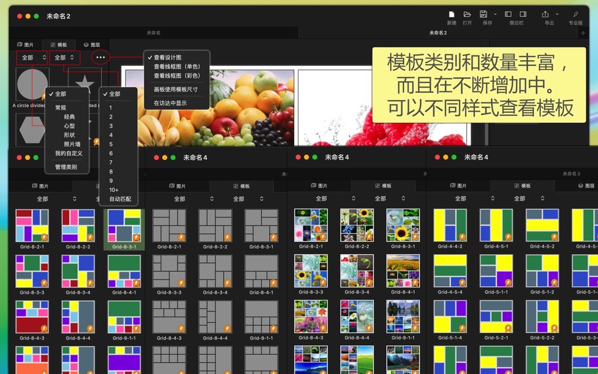Expand the chevron next to 保存
This screenshot has height=374, width=598.
point(495,15)
